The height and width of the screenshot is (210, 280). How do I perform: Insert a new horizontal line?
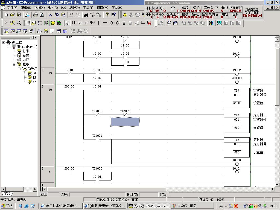[x=105, y=23]
